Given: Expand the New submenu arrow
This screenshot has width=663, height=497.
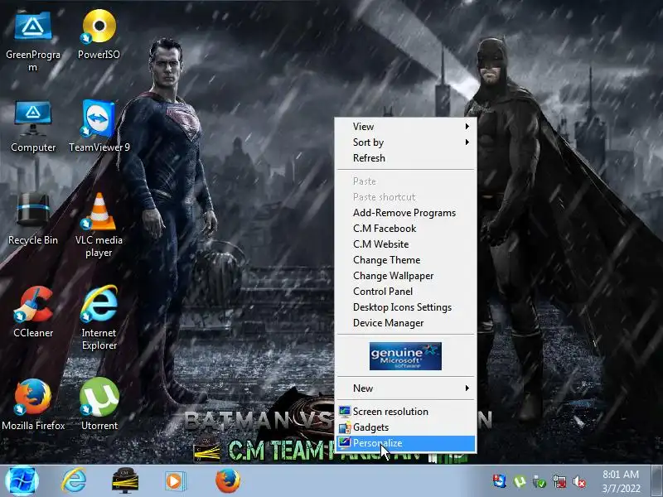Looking at the screenshot, I should coord(467,388).
